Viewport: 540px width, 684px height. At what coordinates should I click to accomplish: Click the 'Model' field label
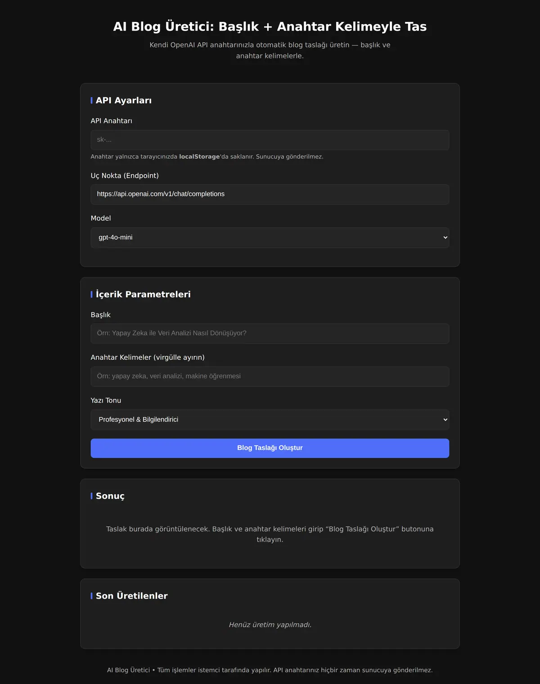click(101, 218)
